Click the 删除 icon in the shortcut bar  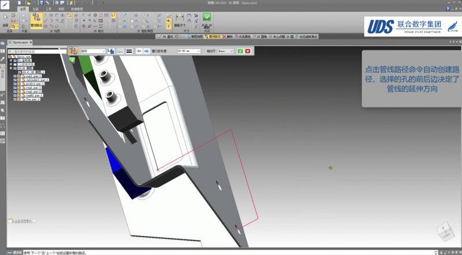point(228,36)
